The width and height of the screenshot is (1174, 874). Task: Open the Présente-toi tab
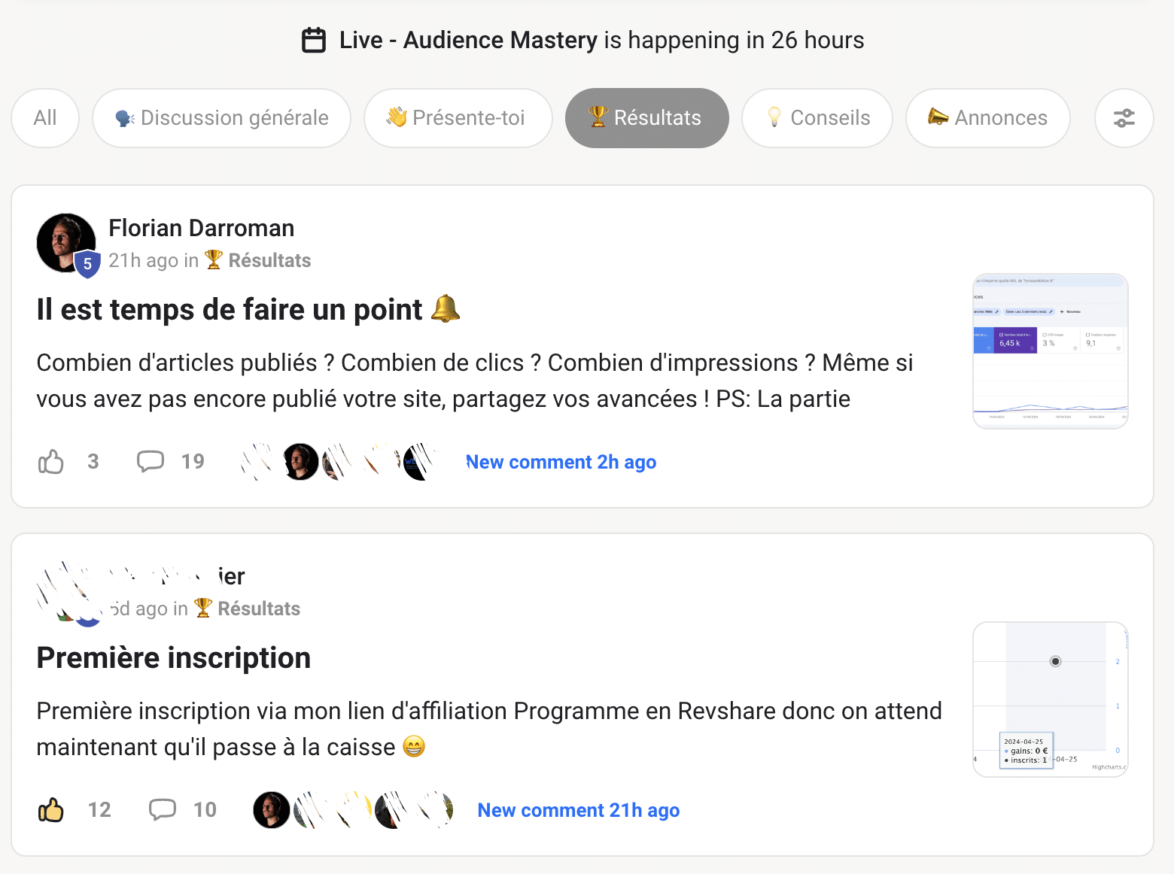point(458,118)
